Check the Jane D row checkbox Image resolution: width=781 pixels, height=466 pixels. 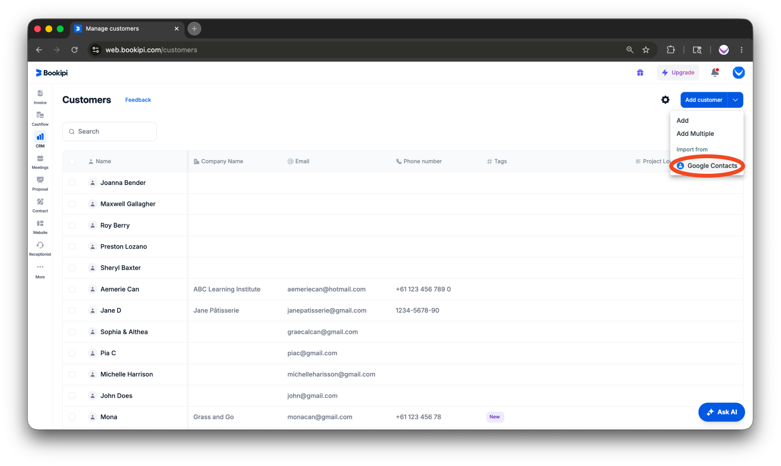tap(72, 311)
